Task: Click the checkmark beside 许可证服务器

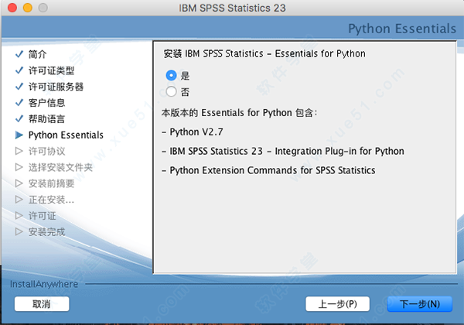Action: click(19, 87)
